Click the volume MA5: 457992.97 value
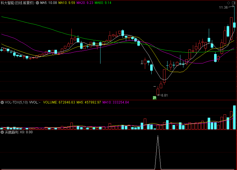Image resolution: width=237 pixels, height=170 pixels. (88, 102)
